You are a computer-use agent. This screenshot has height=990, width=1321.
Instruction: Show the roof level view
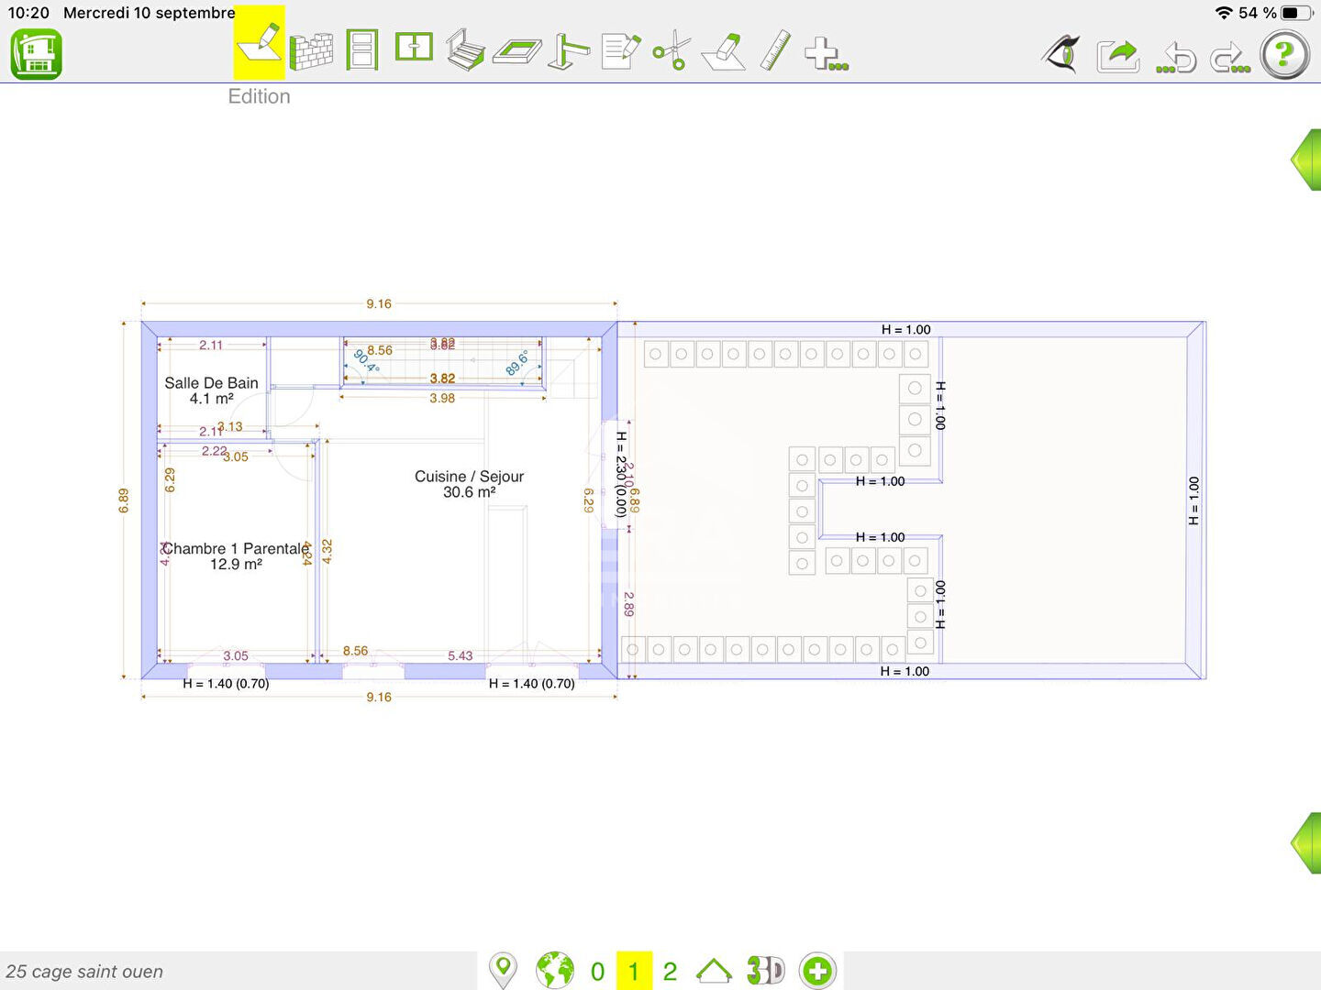(714, 971)
